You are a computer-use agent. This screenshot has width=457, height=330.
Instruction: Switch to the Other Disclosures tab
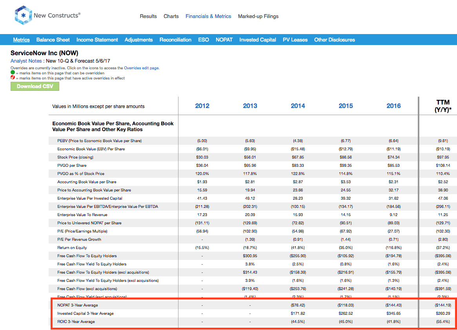click(335, 40)
